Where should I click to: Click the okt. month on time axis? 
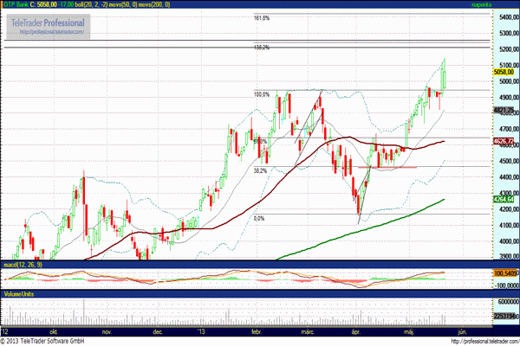(54, 332)
